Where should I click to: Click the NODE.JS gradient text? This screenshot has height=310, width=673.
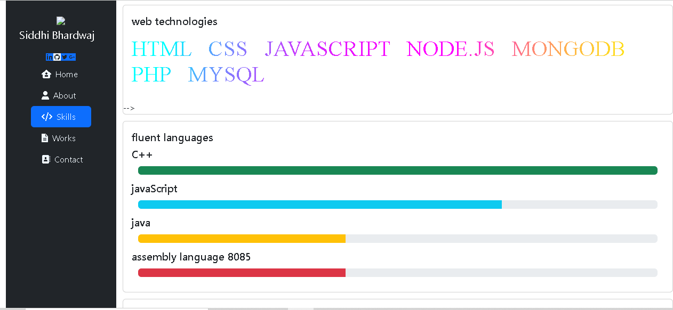click(x=451, y=49)
